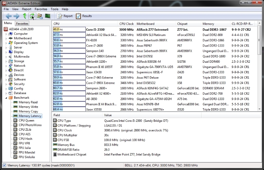Expand the Software tree node arrow
Image resolution: width=264 pixels, height=170 pixels.
pos(6,80)
